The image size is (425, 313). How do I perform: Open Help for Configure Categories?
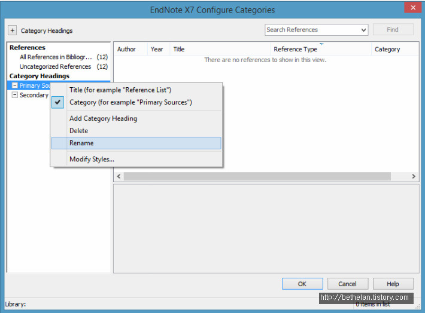[393, 284]
